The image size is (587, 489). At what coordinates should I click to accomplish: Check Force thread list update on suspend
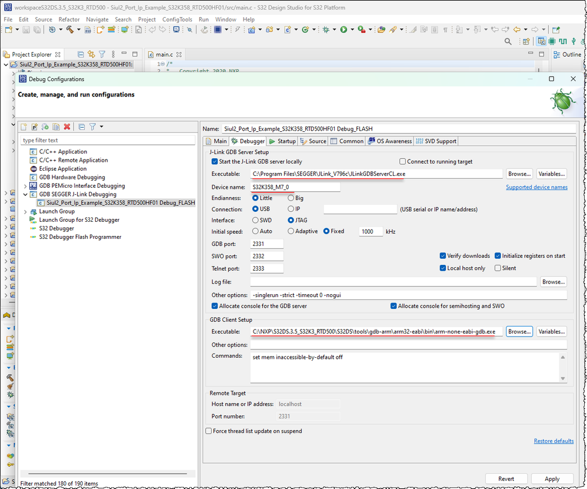(x=209, y=431)
